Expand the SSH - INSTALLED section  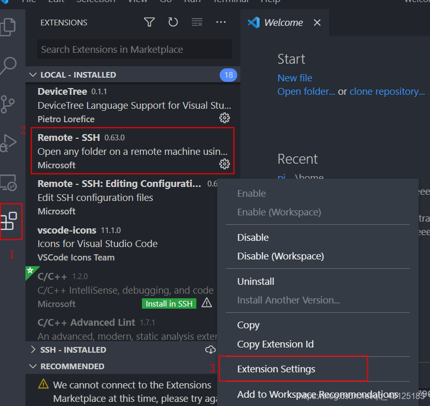tap(33, 350)
